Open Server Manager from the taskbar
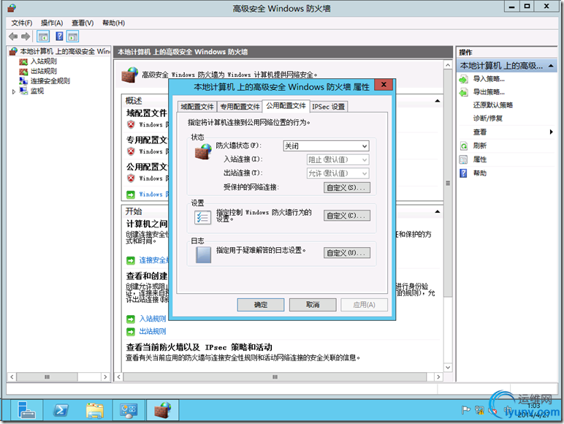564x424 pixels. point(26,410)
